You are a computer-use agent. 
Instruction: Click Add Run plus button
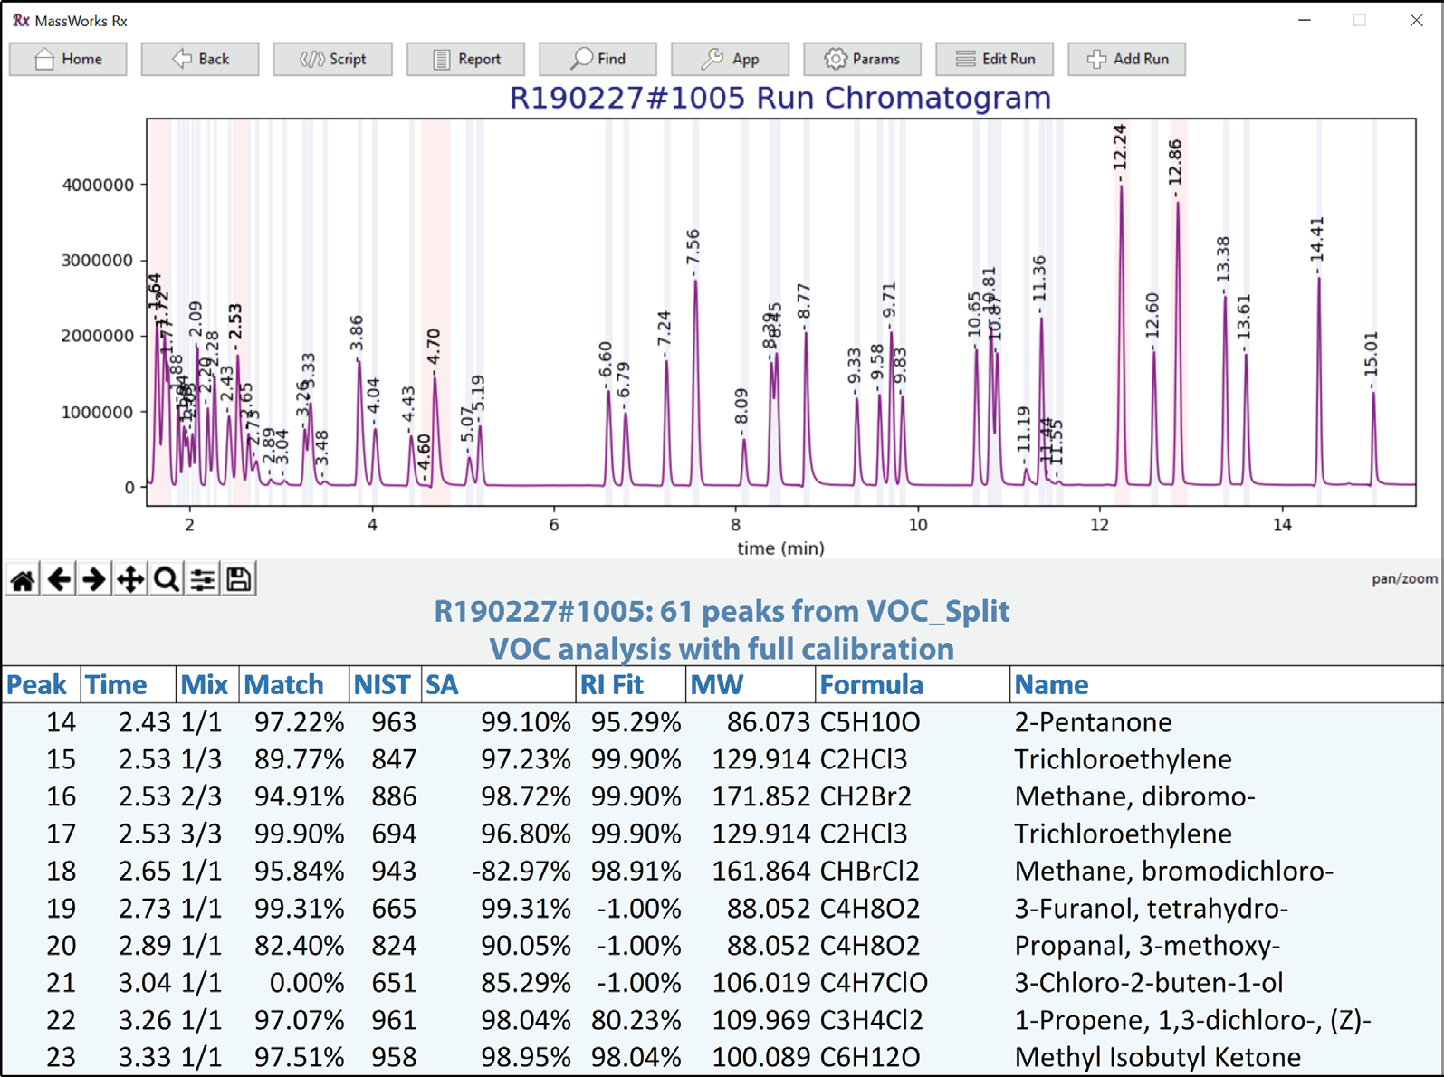pyautogui.click(x=1126, y=59)
